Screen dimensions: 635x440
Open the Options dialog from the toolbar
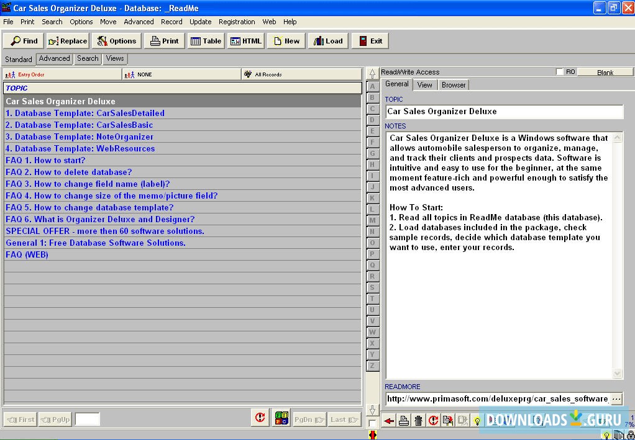(117, 40)
